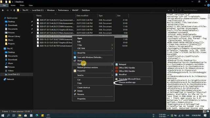Click Windows in the address breadcrumb

51,10
